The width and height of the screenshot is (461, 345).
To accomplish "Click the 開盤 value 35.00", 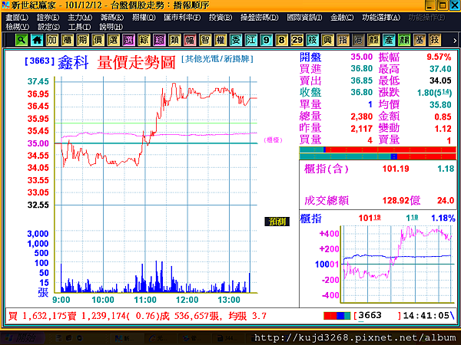I will (361, 57).
